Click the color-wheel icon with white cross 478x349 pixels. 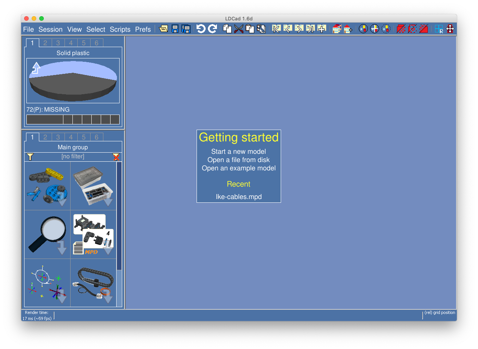point(374,29)
